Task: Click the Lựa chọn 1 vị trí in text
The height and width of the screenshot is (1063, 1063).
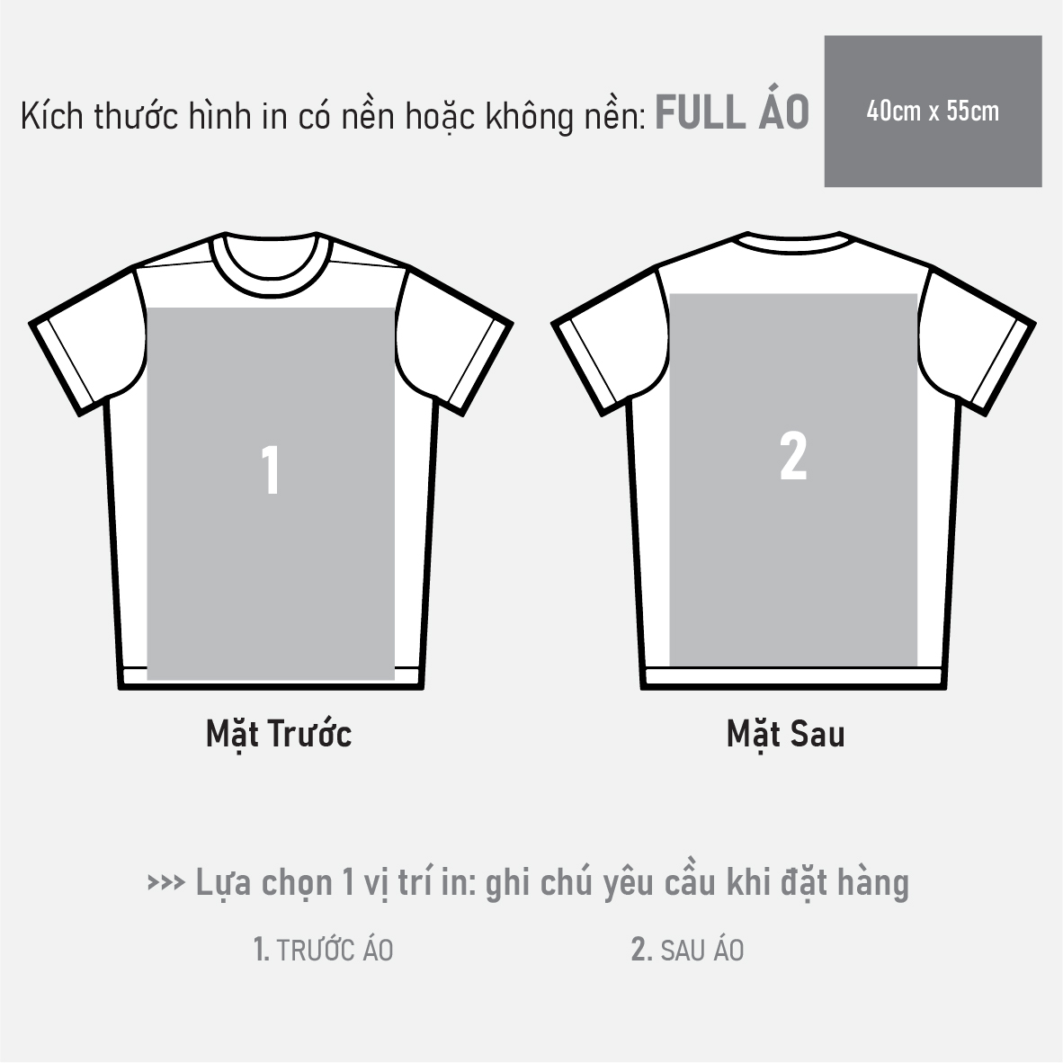Action: tap(336, 882)
